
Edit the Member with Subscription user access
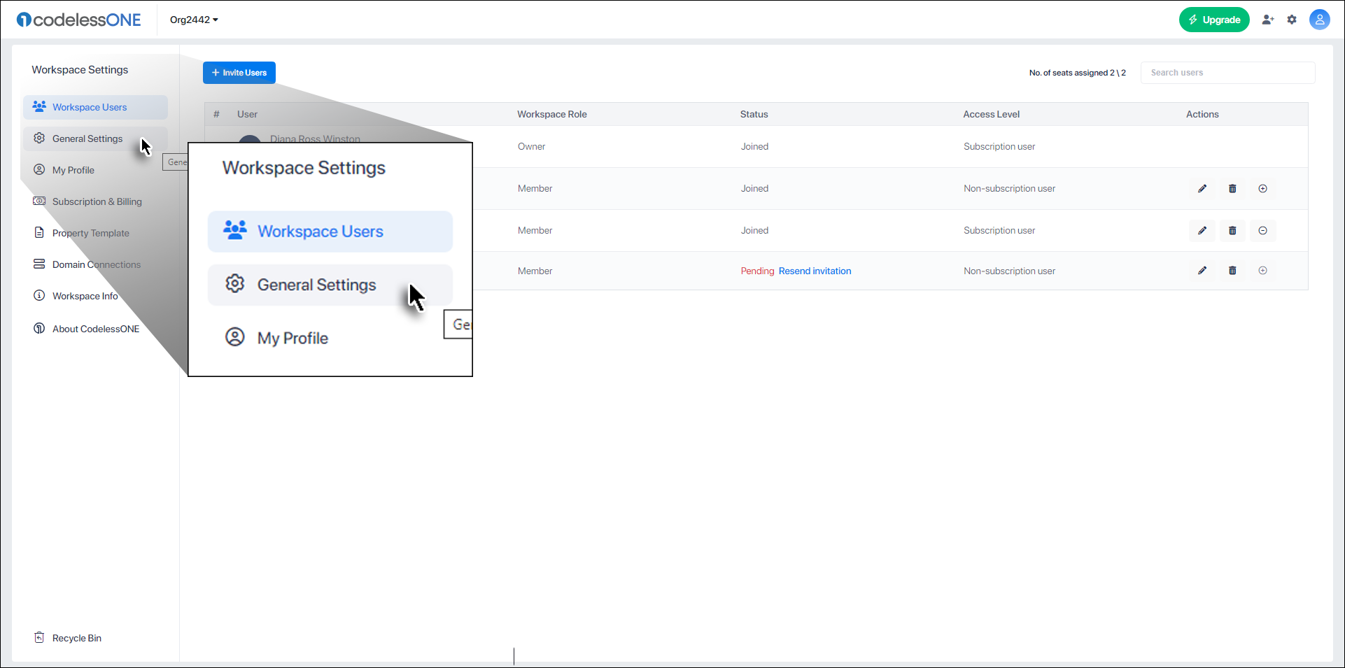tap(1202, 230)
